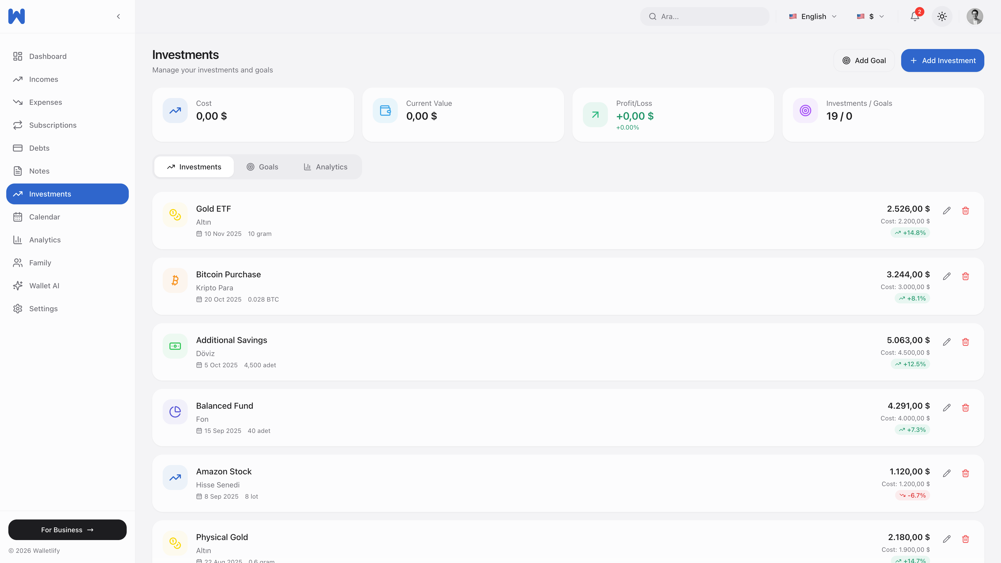Edit the Additional Savings entry
The height and width of the screenshot is (563, 1001).
click(x=947, y=342)
